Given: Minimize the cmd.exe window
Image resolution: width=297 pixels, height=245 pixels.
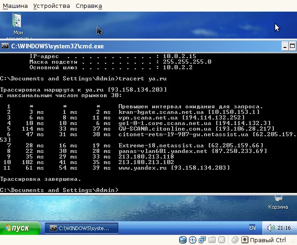Looking at the screenshot, I should 285,46.
